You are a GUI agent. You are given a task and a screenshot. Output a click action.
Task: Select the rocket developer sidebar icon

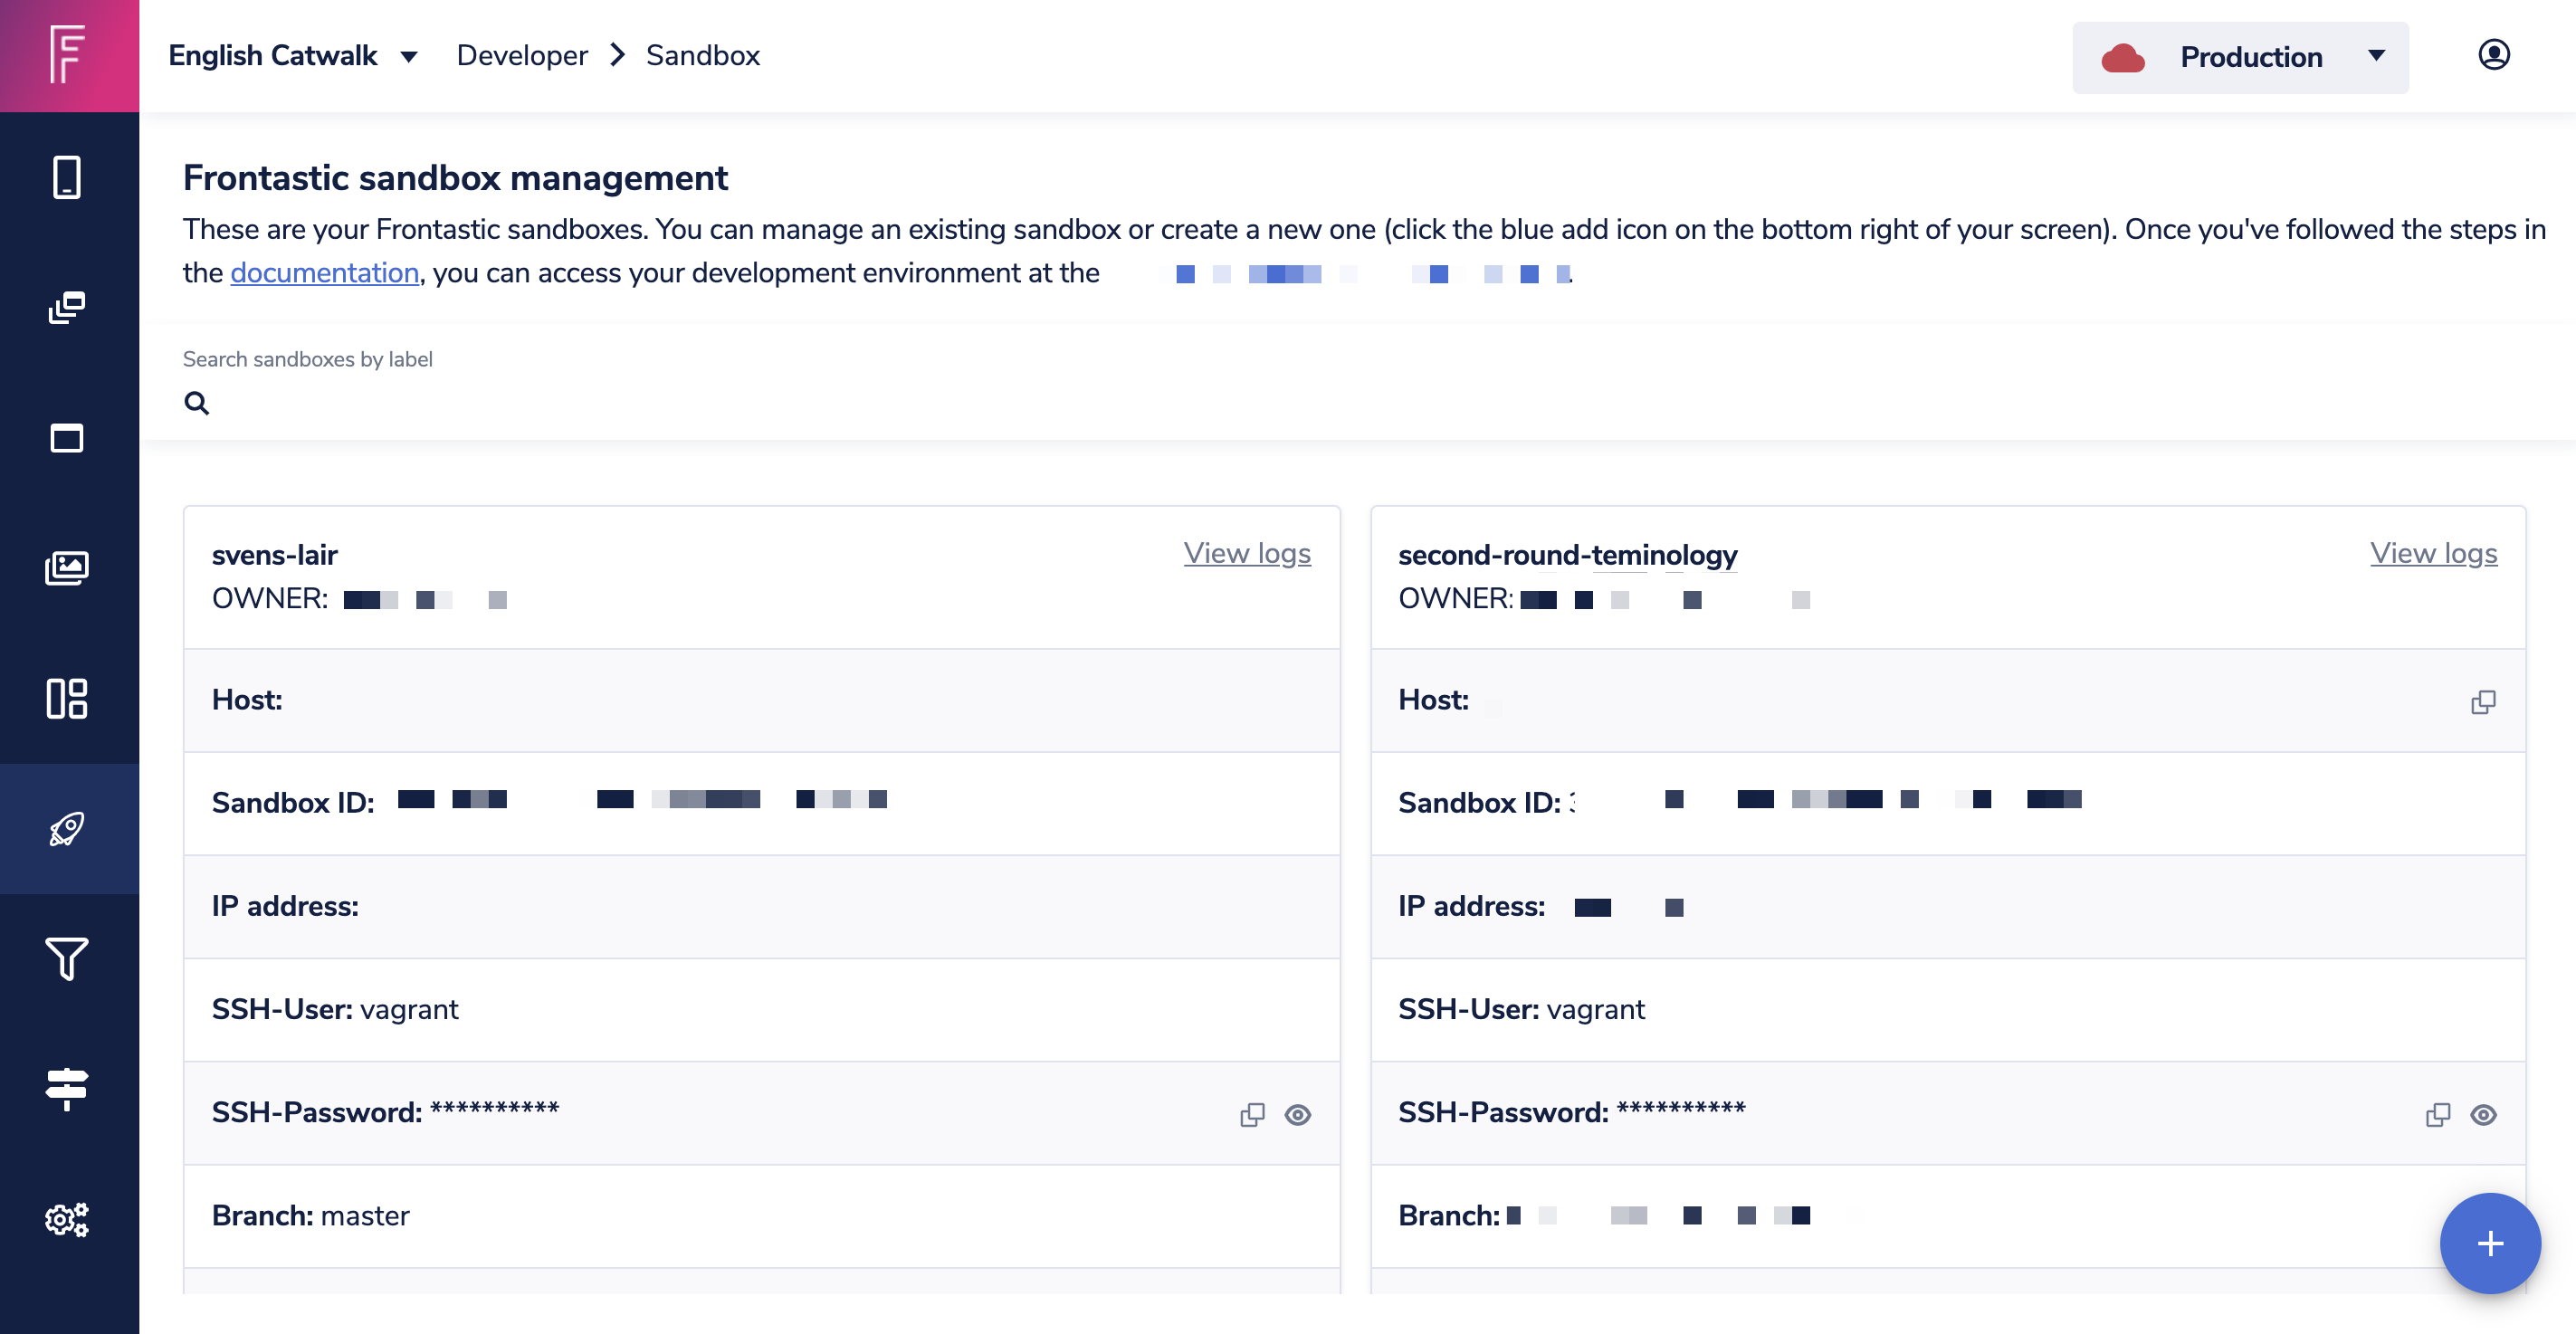(67, 828)
